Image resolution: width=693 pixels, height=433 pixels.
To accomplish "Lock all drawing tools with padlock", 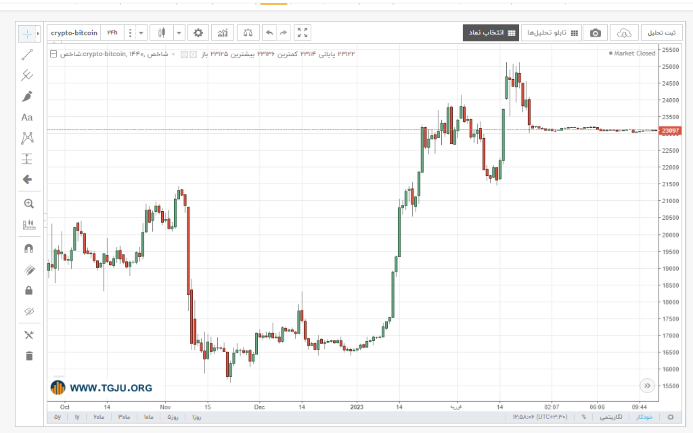I will pyautogui.click(x=29, y=291).
